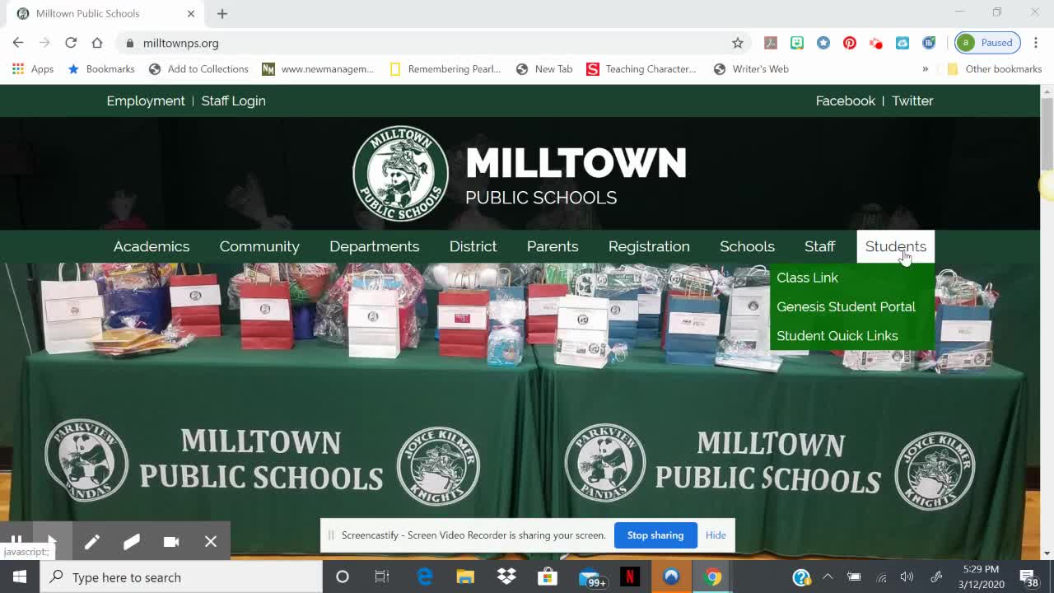The width and height of the screenshot is (1054, 593).
Task: Click Hide on the Screencastify sharing banner
Action: tap(715, 535)
